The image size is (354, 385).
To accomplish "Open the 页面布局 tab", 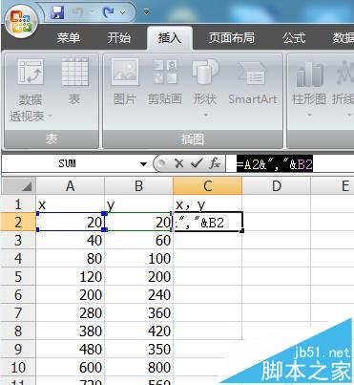I will (232, 38).
